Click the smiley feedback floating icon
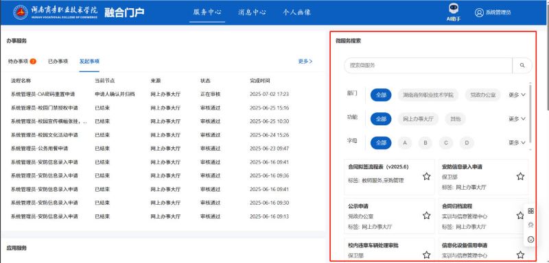 530,239
